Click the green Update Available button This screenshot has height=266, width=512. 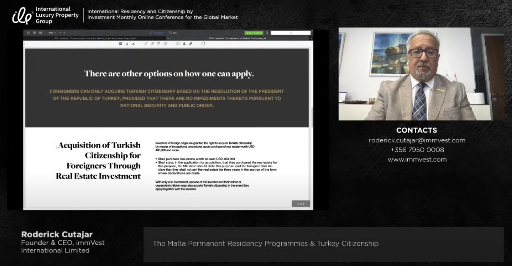(254, 33)
